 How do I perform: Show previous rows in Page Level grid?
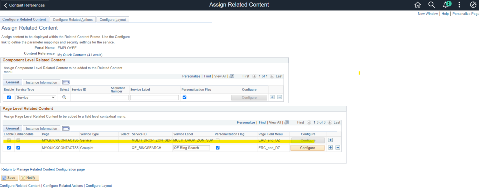click(x=309, y=122)
